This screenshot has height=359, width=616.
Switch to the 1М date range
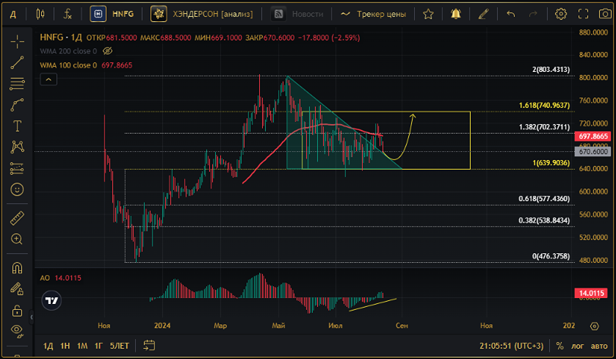[x=82, y=346]
